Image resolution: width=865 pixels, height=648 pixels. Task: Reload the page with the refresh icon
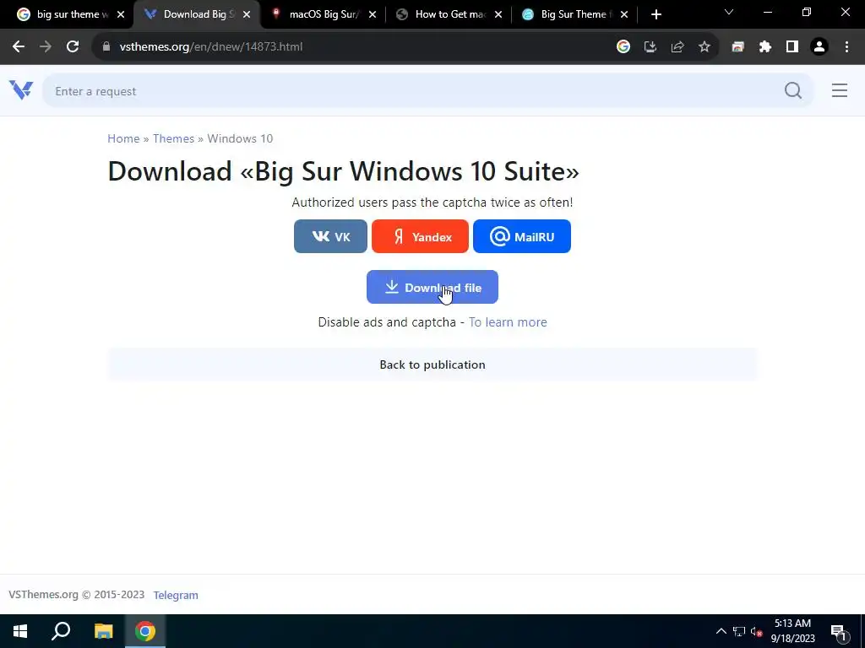73,47
